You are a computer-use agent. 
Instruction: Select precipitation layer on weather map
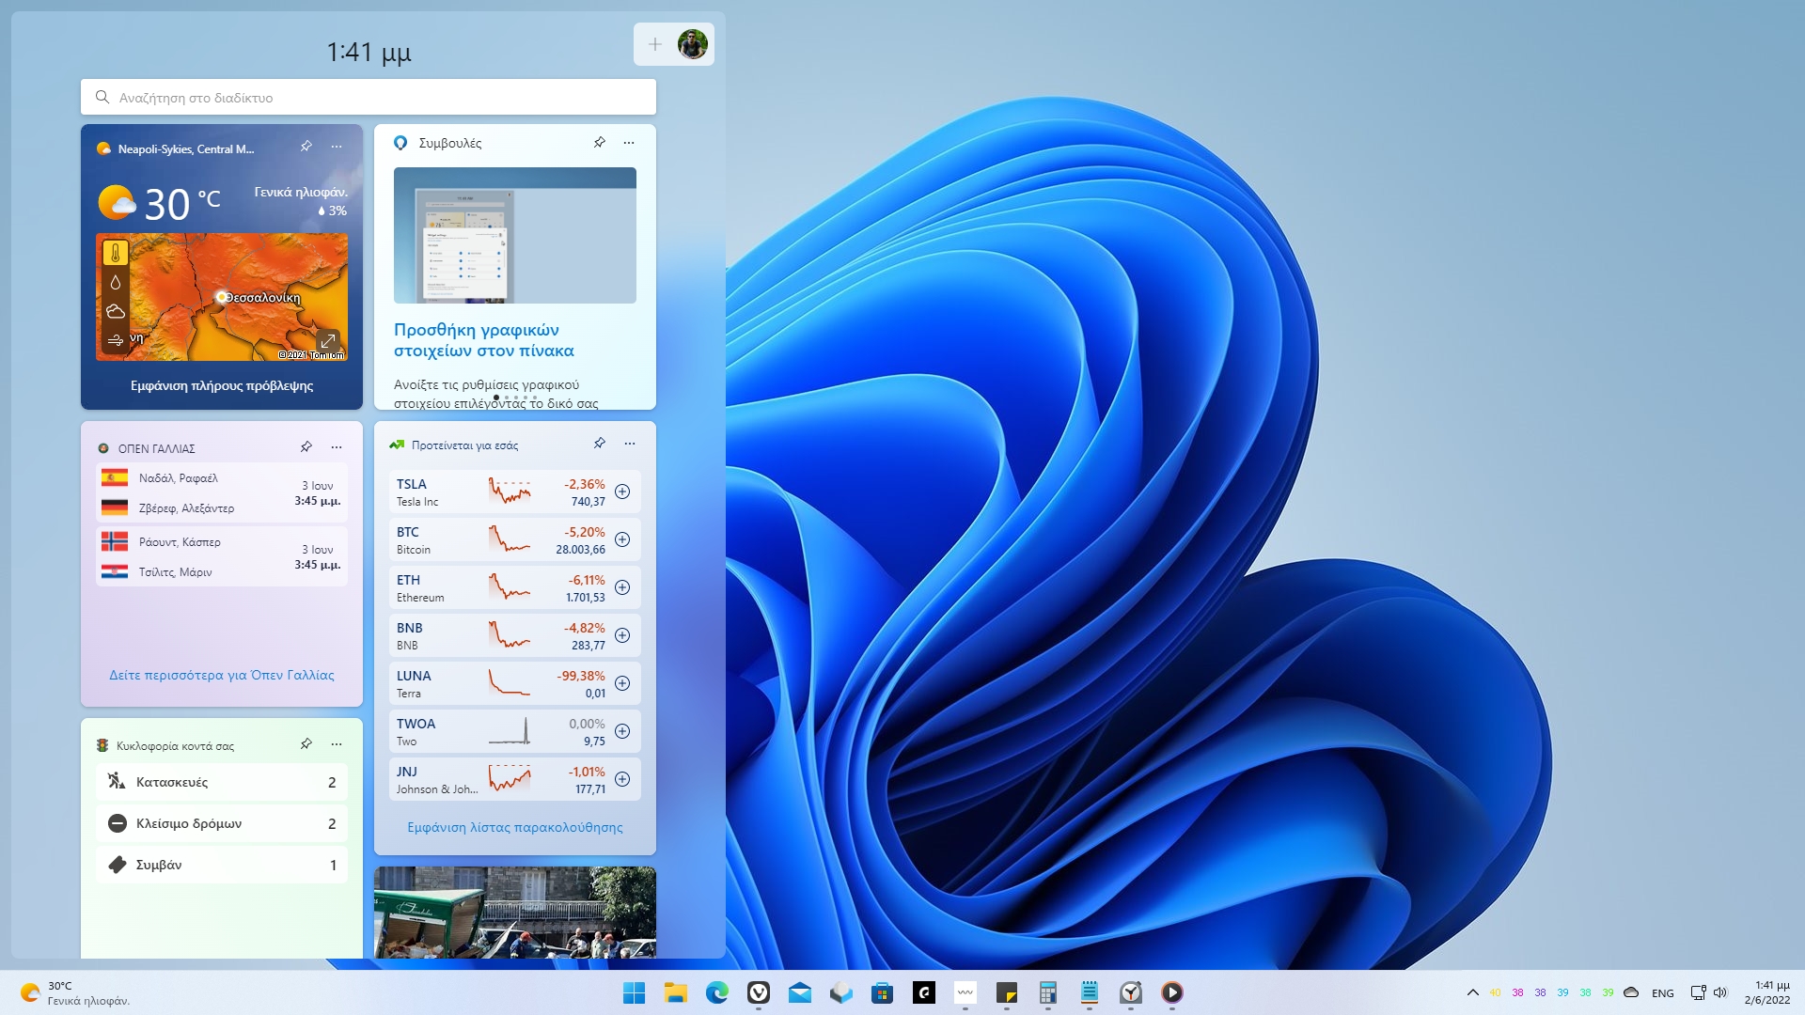click(x=116, y=282)
